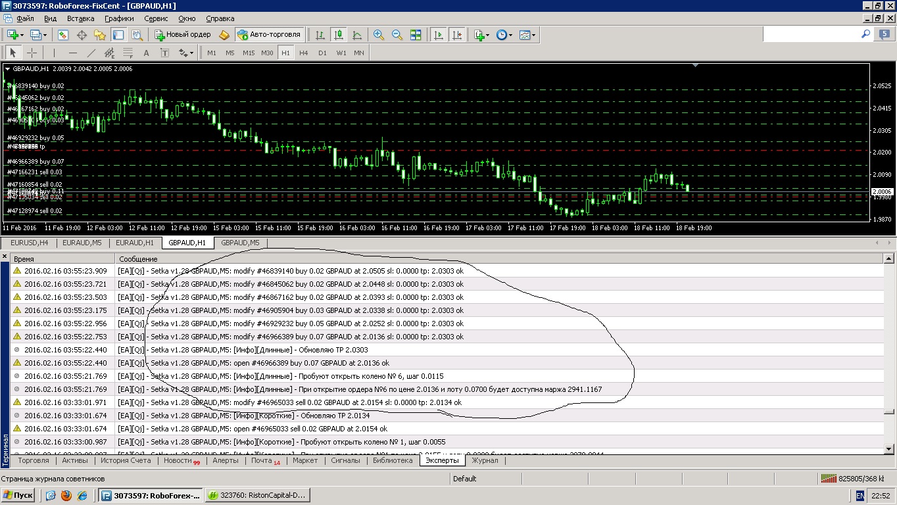This screenshot has height=505, width=897.
Task: Toggle chart auto scroll
Action: pyautogui.click(x=439, y=35)
